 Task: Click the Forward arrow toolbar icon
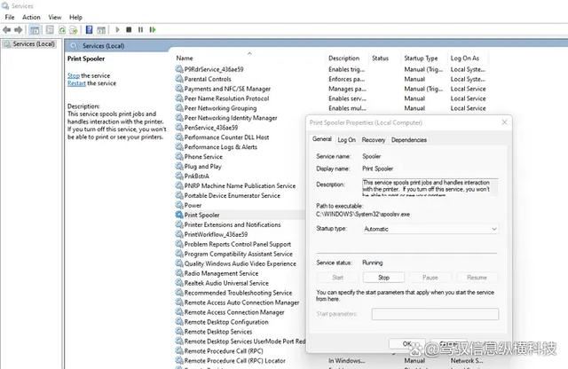[x=19, y=29]
